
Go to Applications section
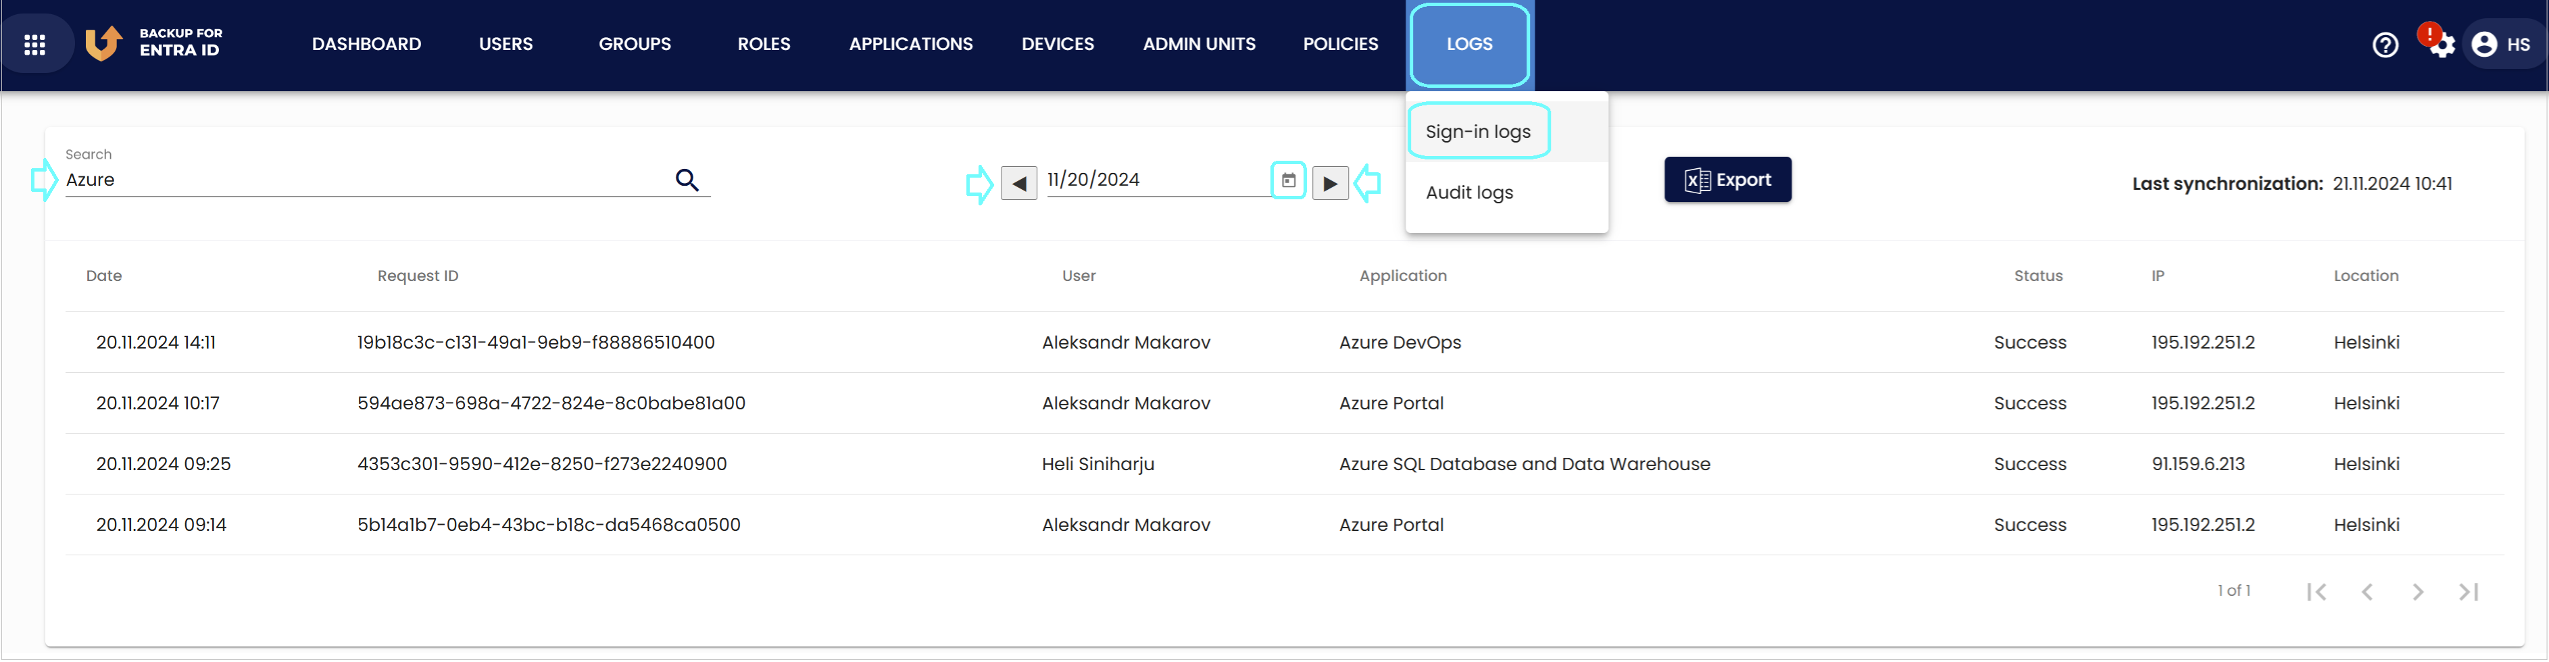[x=910, y=45]
